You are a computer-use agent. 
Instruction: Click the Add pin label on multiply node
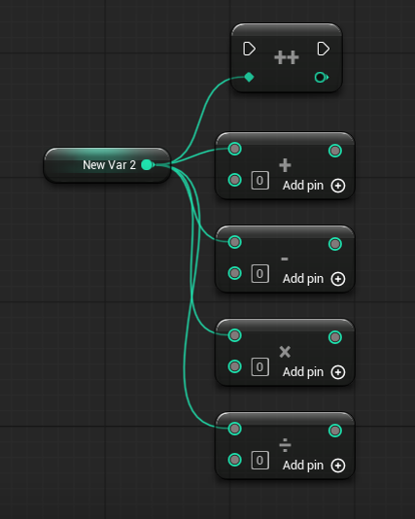(x=303, y=372)
